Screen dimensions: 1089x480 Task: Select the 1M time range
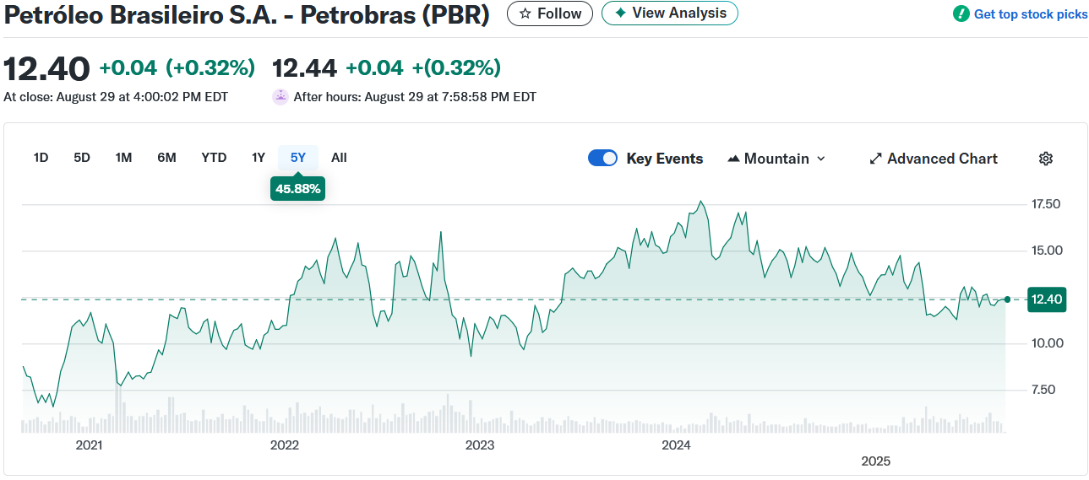[124, 158]
